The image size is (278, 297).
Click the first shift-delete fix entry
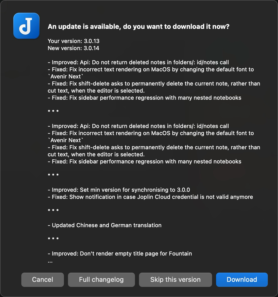tap(154, 83)
